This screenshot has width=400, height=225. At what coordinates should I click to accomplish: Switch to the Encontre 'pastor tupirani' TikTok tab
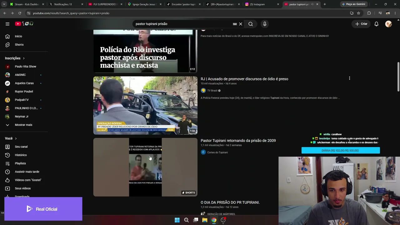pyautogui.click(x=183, y=4)
